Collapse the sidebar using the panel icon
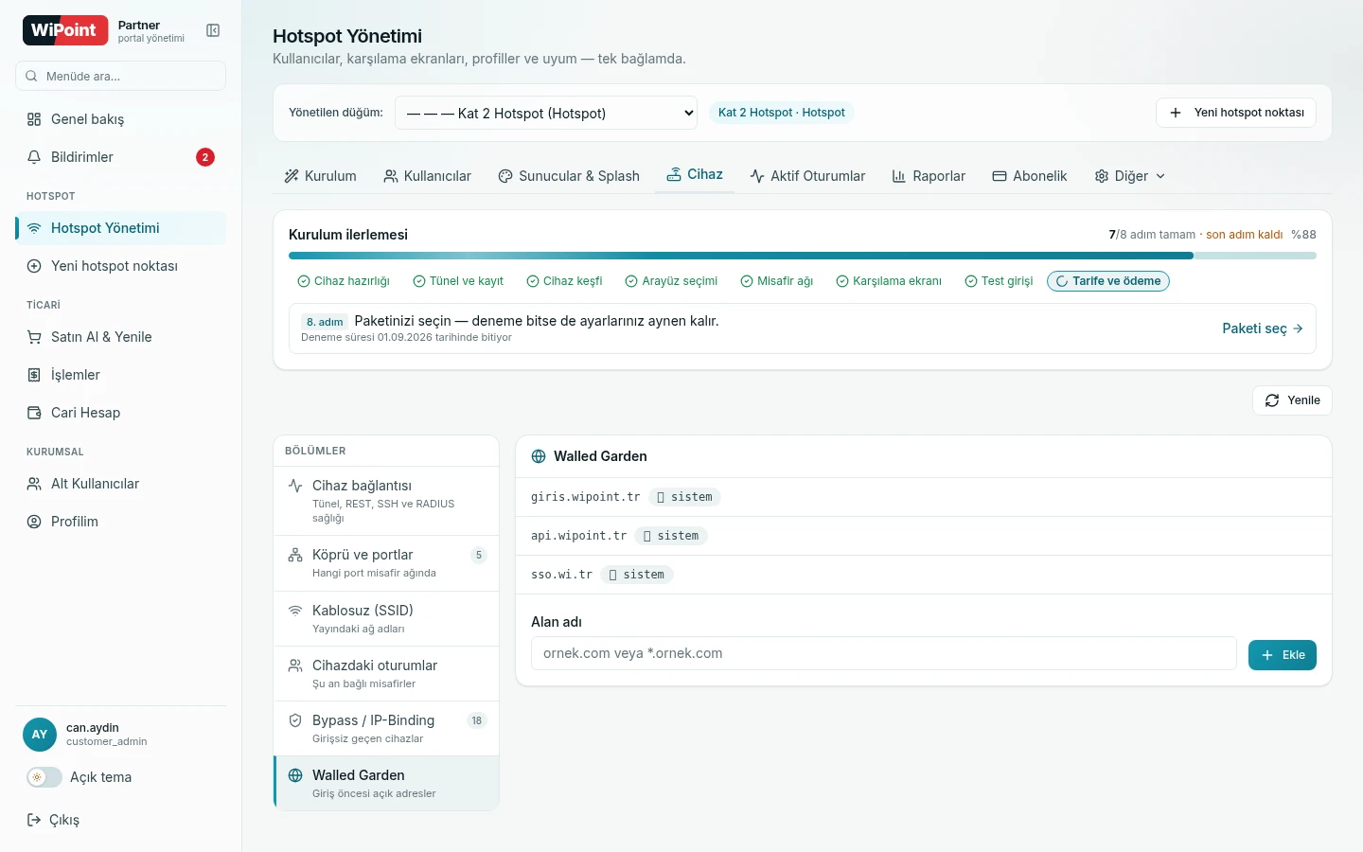 213,30
